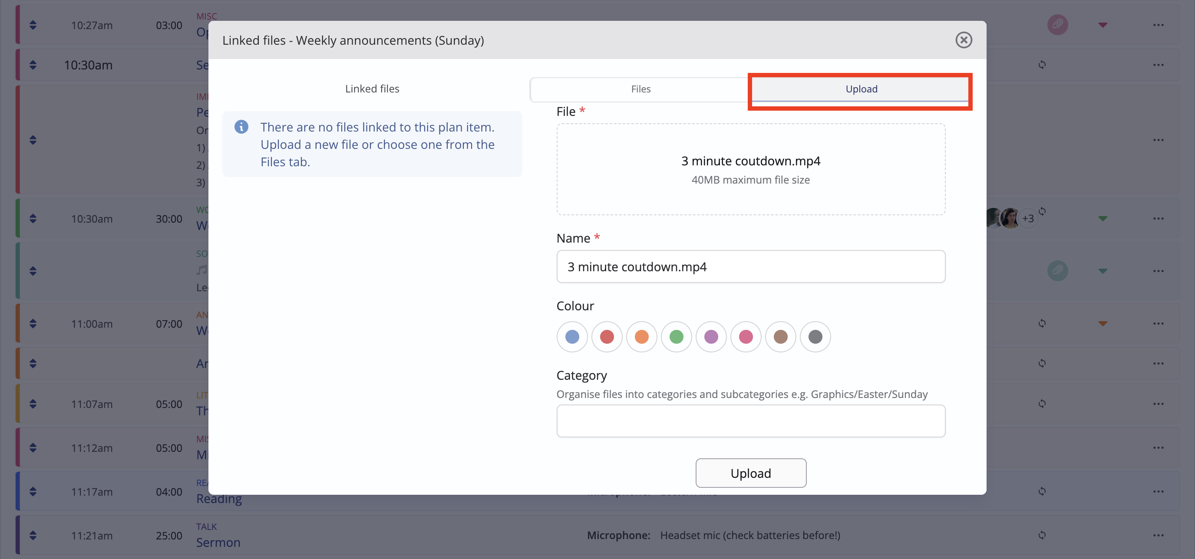
Task: Pick the purple colour swatch
Action: [711, 336]
